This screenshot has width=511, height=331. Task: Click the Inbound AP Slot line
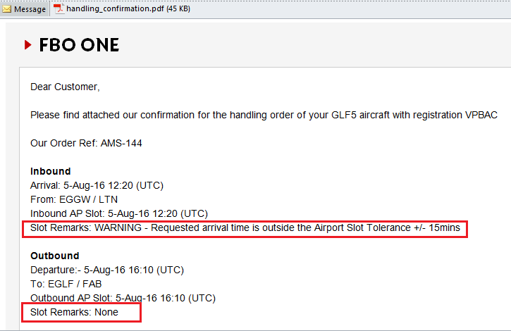(x=119, y=213)
